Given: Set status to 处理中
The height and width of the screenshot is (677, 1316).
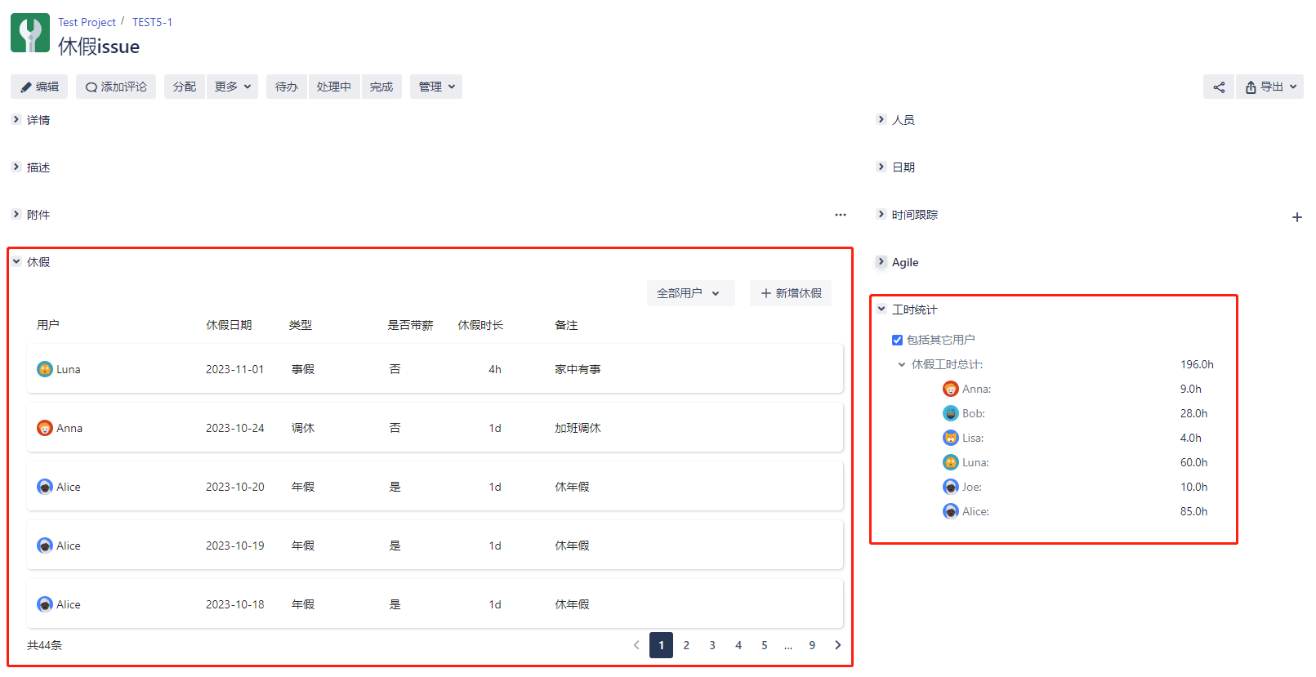Looking at the screenshot, I should (x=333, y=87).
